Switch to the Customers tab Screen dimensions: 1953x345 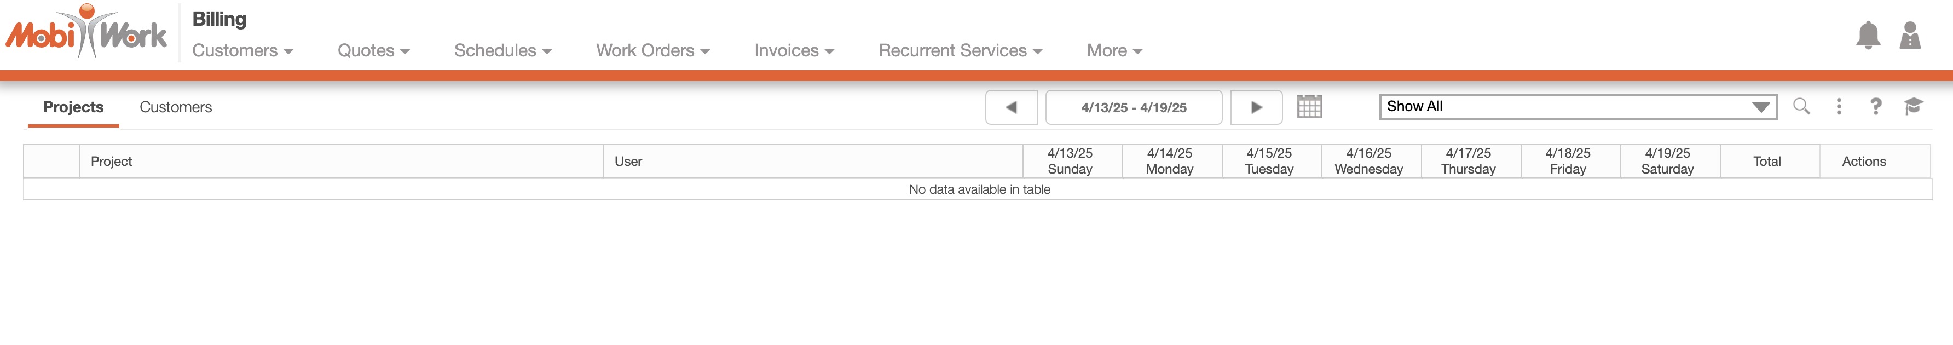[176, 108]
